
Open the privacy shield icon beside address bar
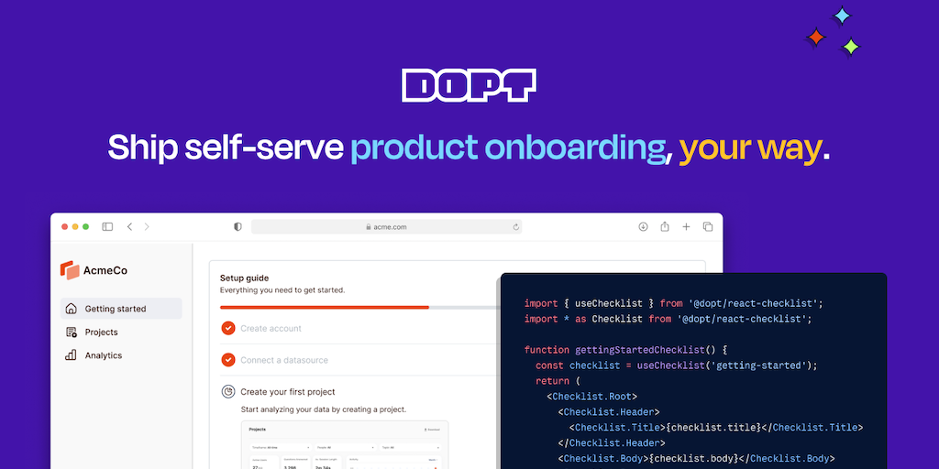[x=238, y=227]
